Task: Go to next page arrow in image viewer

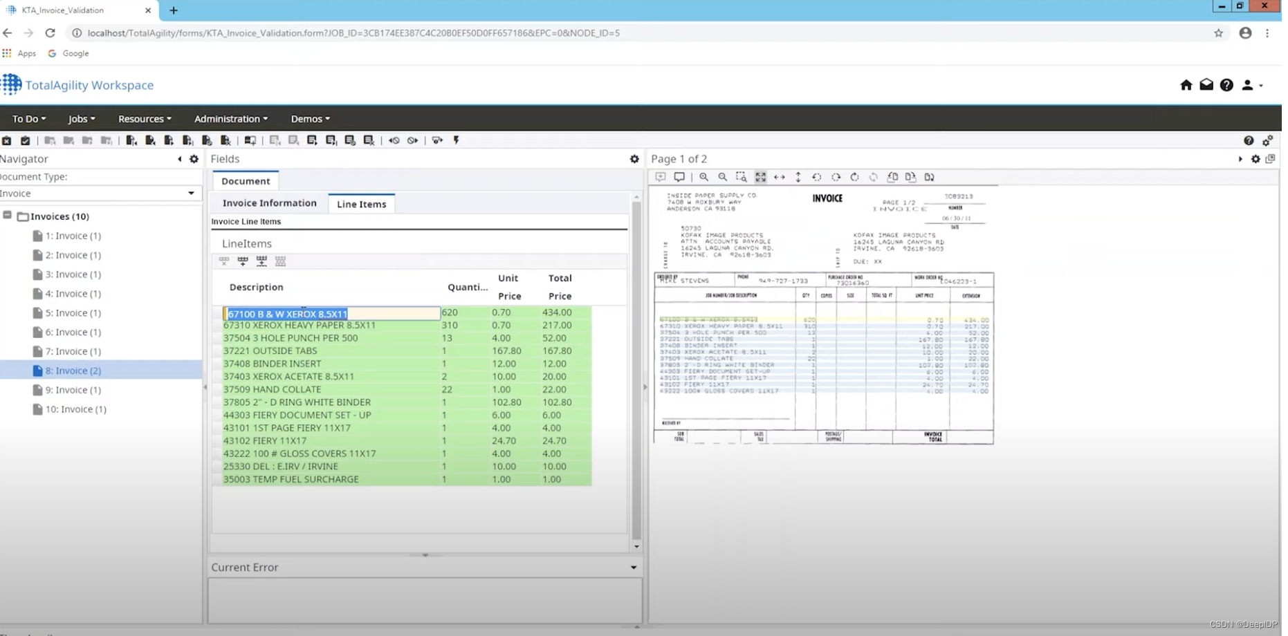Action: pos(1240,159)
